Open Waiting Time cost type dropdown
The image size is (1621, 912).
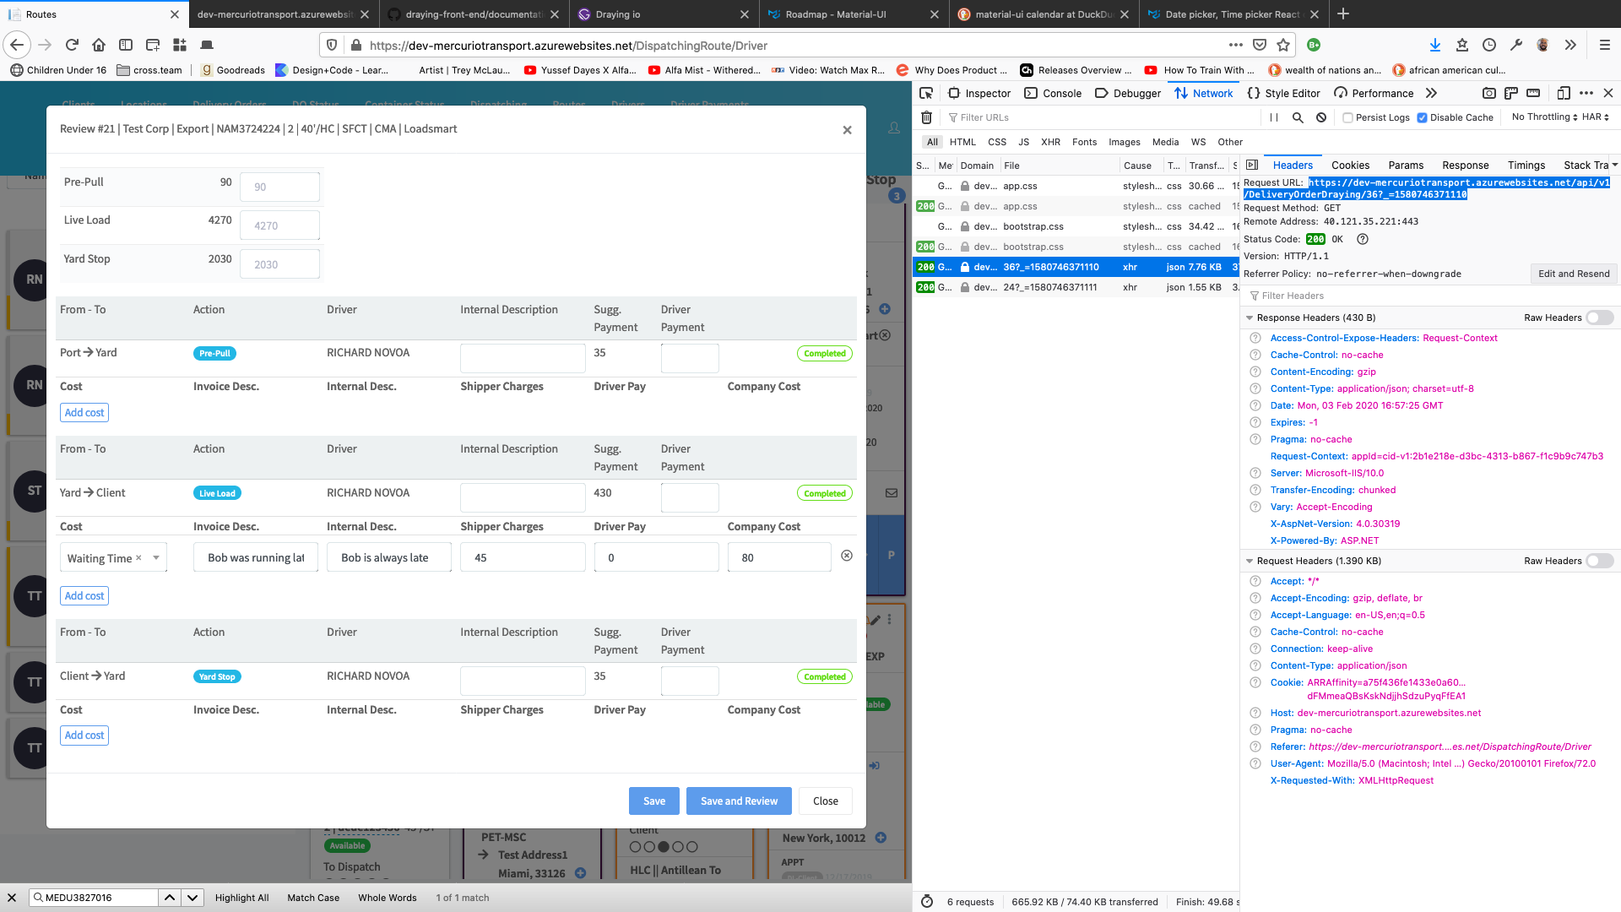click(156, 557)
